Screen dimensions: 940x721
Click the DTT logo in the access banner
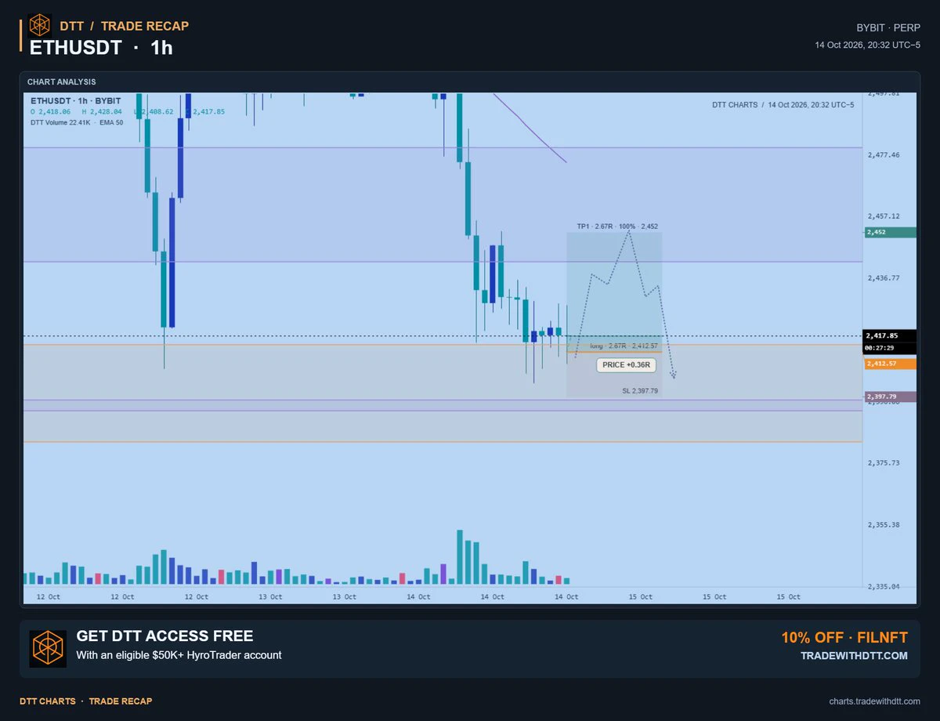pyautogui.click(x=48, y=649)
